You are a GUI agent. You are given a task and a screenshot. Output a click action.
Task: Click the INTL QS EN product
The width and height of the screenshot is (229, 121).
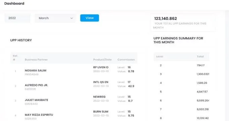point(101,82)
